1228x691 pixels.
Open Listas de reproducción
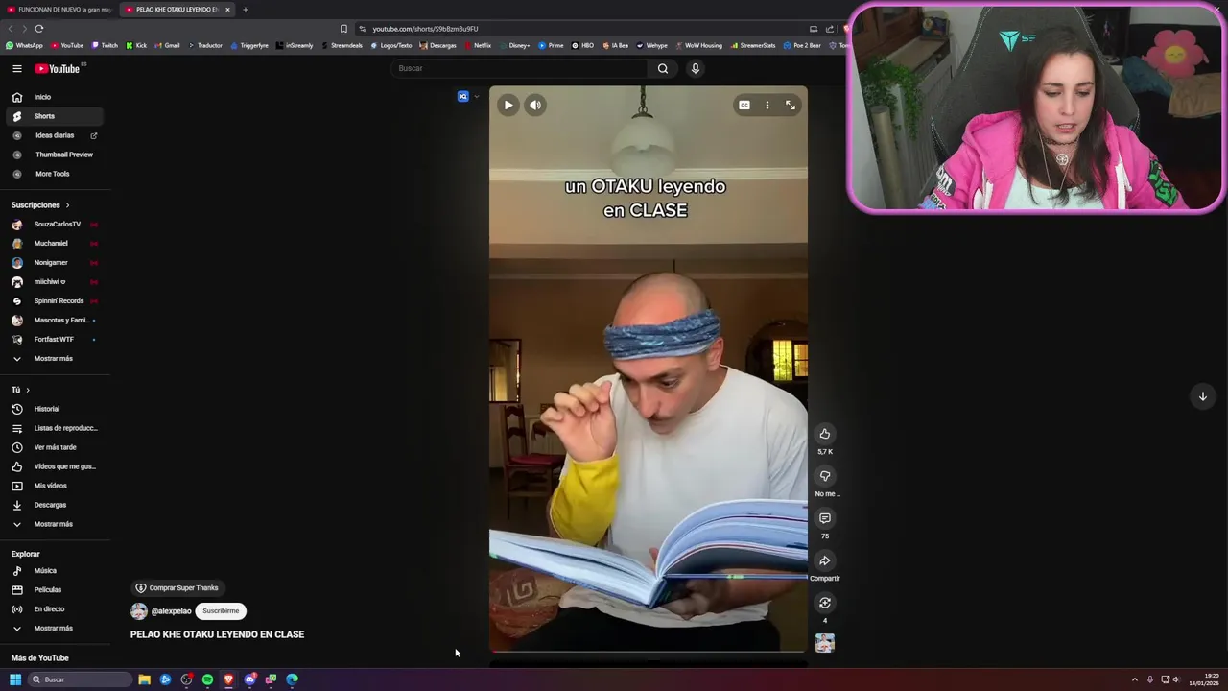(54, 428)
